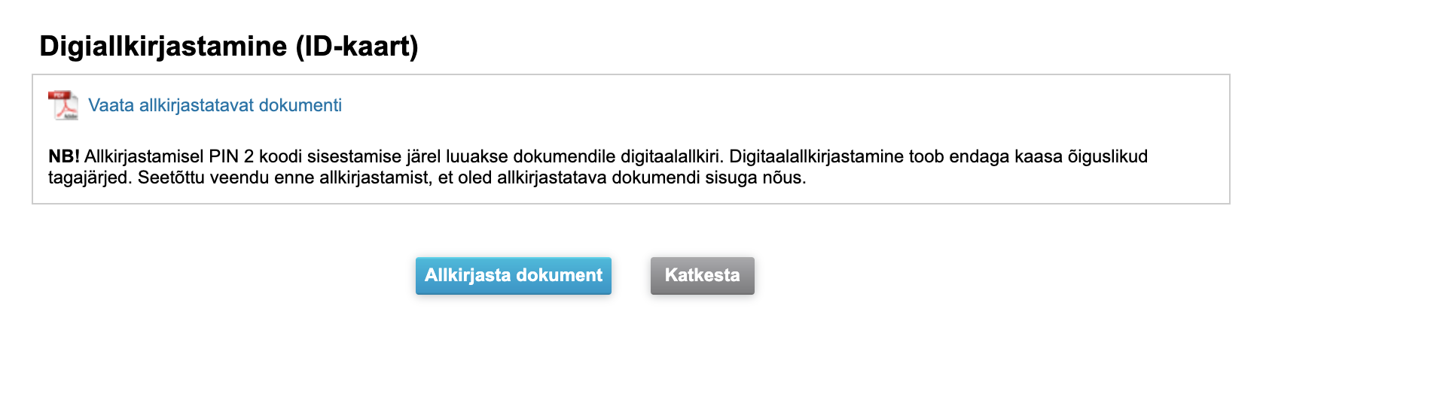Cancel signing with the 'Katkesta' button

coord(702,275)
